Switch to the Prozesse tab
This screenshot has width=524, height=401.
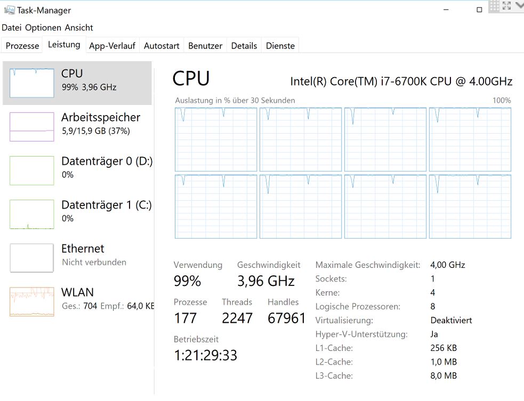coord(22,46)
